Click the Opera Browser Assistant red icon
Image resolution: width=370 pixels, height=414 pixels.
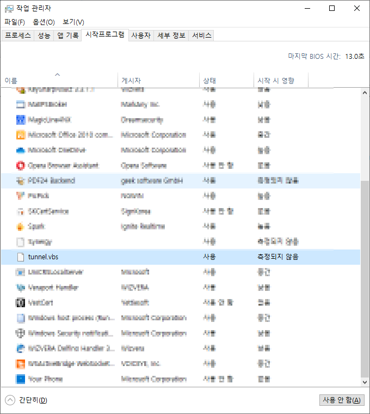tap(20, 166)
